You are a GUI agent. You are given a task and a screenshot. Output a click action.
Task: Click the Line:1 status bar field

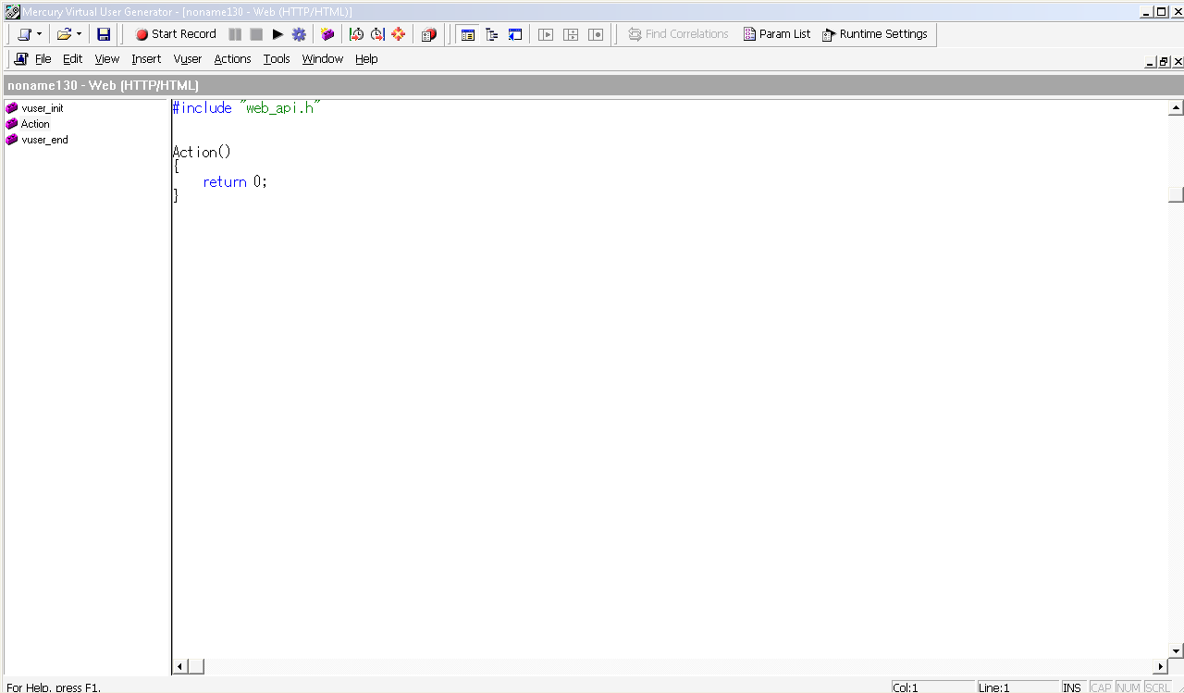point(1017,687)
